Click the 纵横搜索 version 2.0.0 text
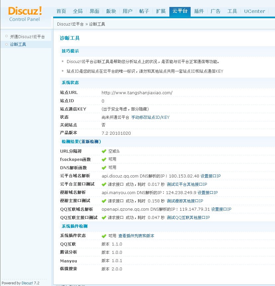Image resolution: width=275 pixels, height=286 pixels. pyautogui.click(x=112, y=269)
